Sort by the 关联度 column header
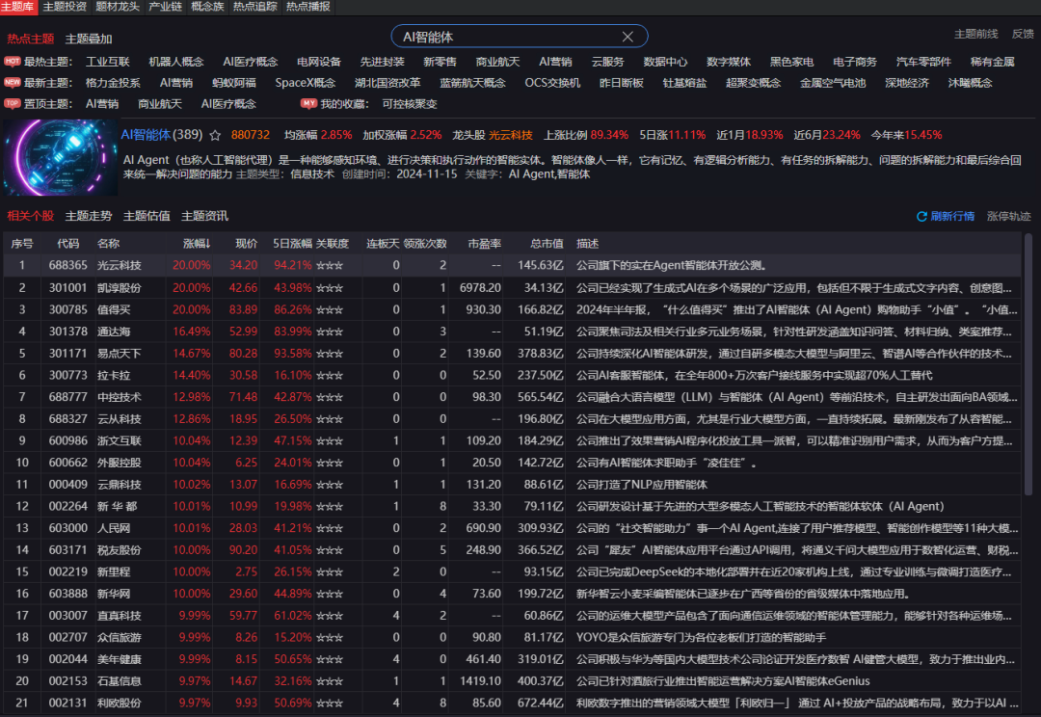 pos(332,244)
